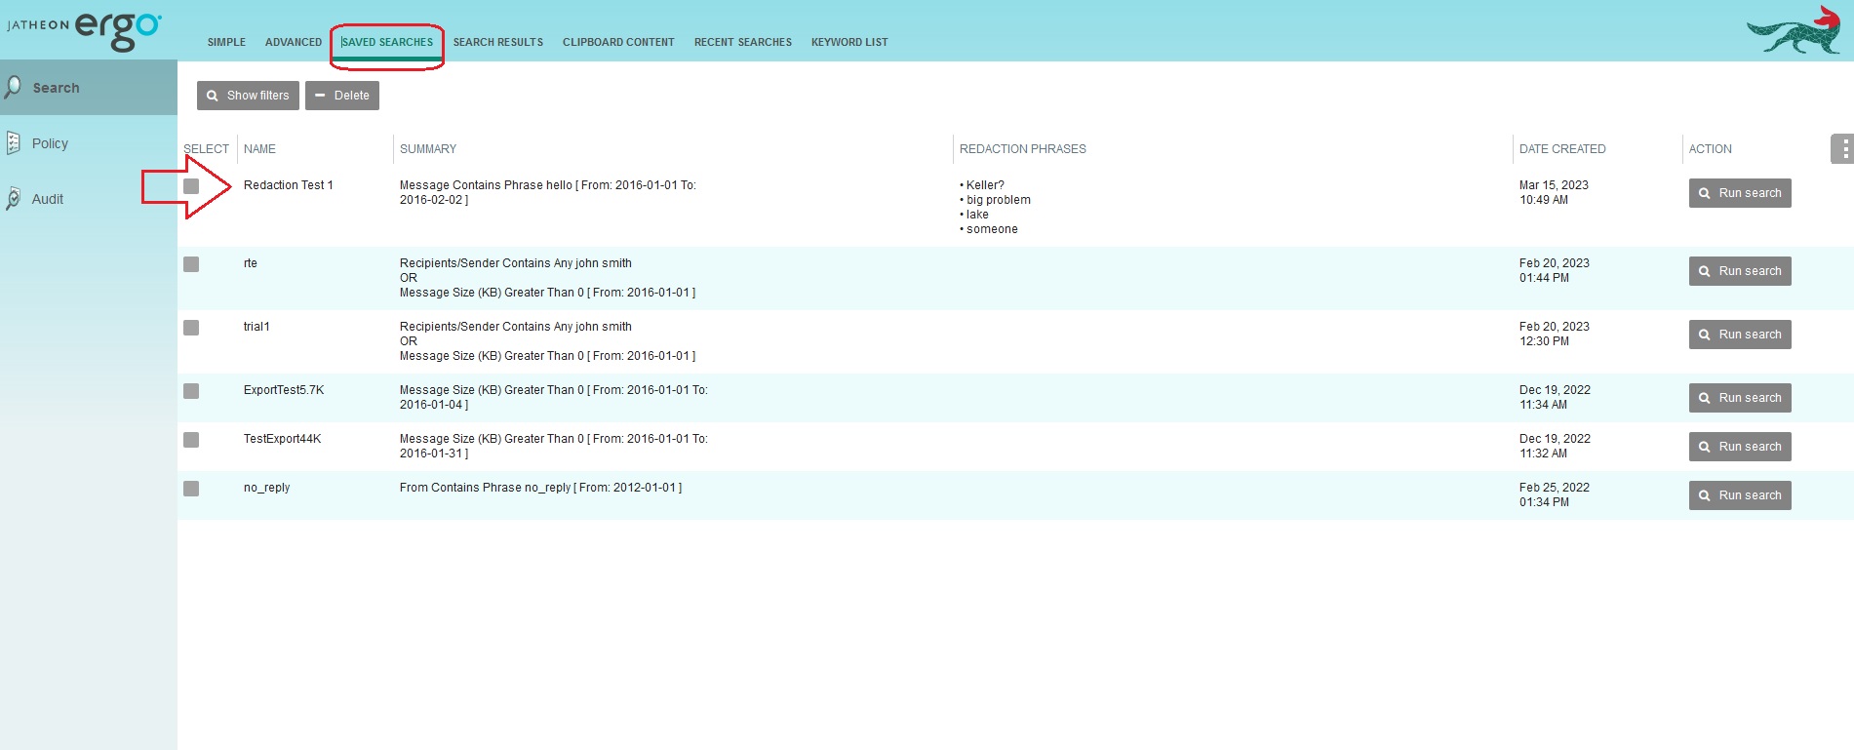Click the green fox mascot logo
This screenshot has height=750, width=1854.
click(1793, 31)
